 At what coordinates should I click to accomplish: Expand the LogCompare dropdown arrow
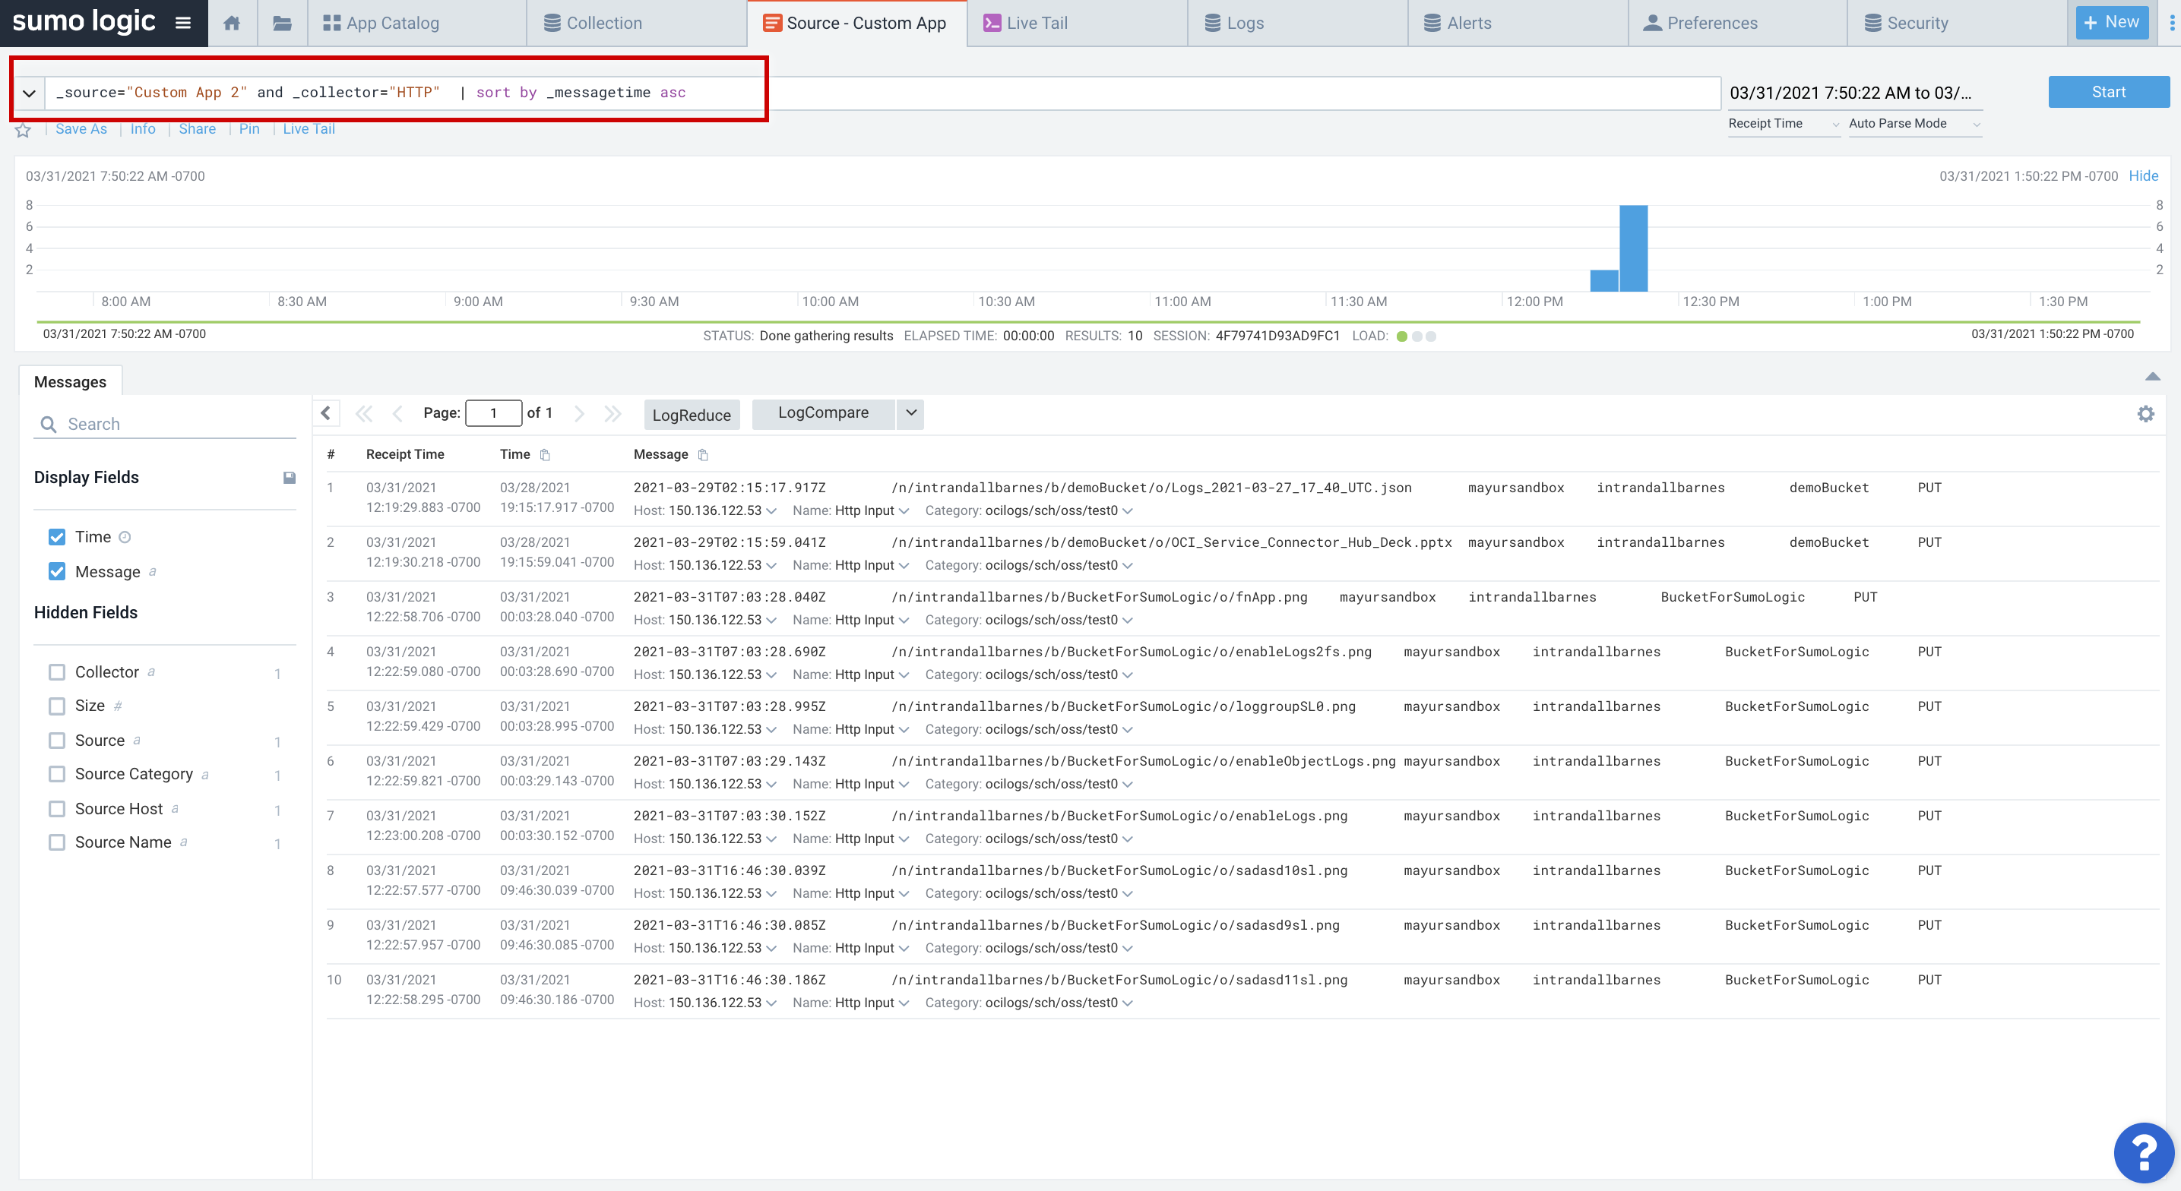coord(910,413)
